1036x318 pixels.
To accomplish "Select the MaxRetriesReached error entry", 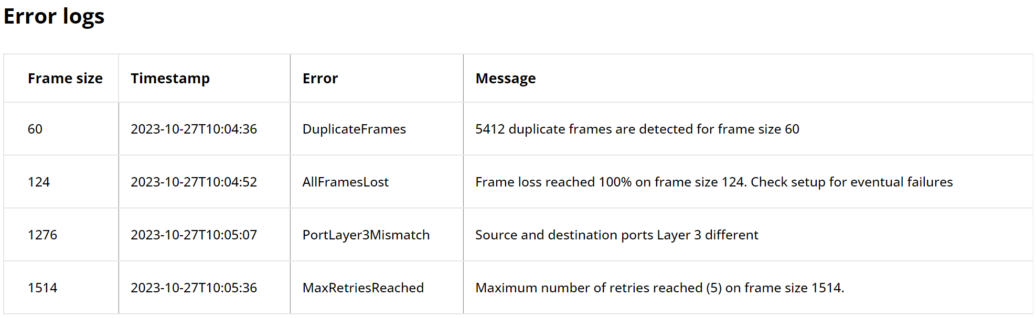I will pos(363,288).
